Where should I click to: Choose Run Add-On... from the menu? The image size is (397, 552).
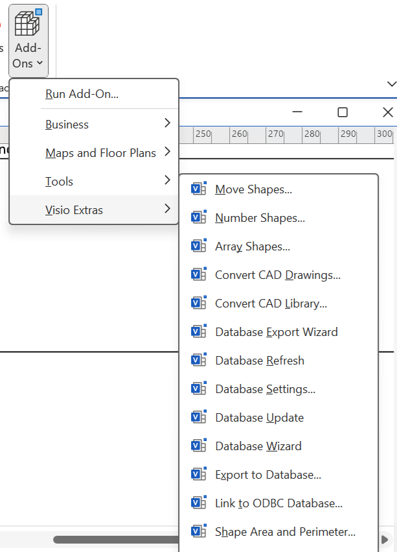95,94
